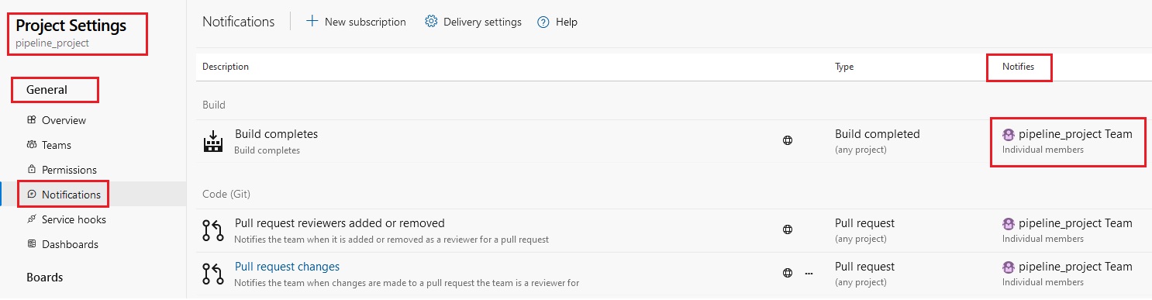The image size is (1152, 300).
Task: Click the Boards section header
Action: pos(45,278)
